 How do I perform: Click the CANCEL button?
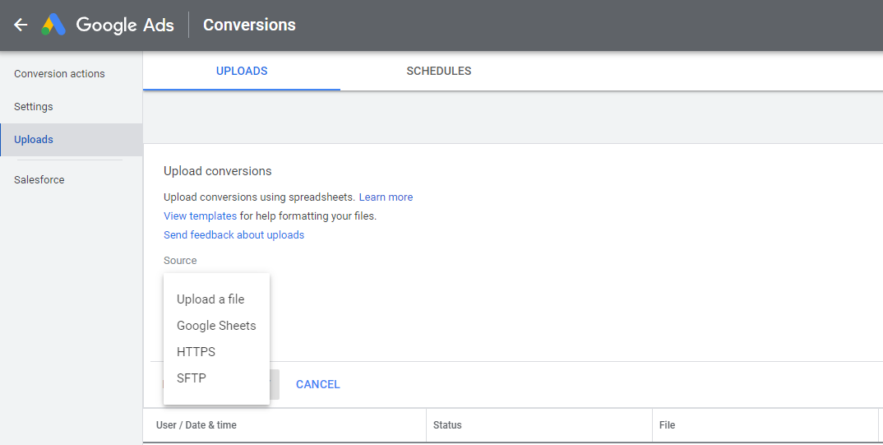[317, 384]
